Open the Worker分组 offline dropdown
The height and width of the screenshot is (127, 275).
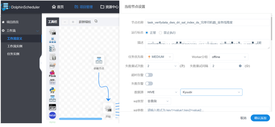(x=229, y=57)
